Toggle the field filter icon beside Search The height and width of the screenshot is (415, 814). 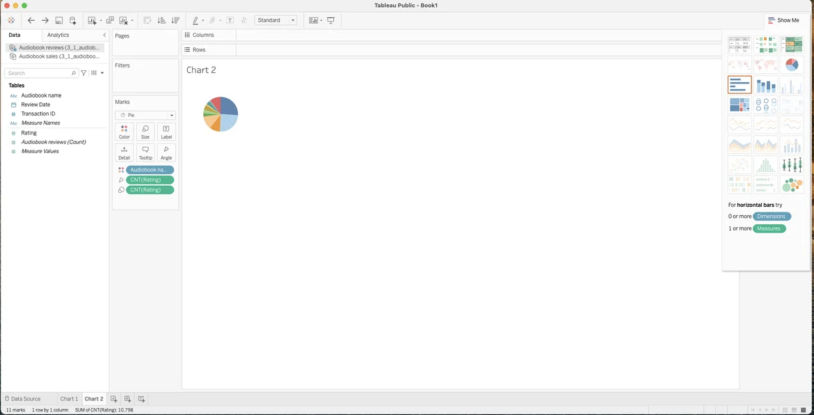(84, 73)
